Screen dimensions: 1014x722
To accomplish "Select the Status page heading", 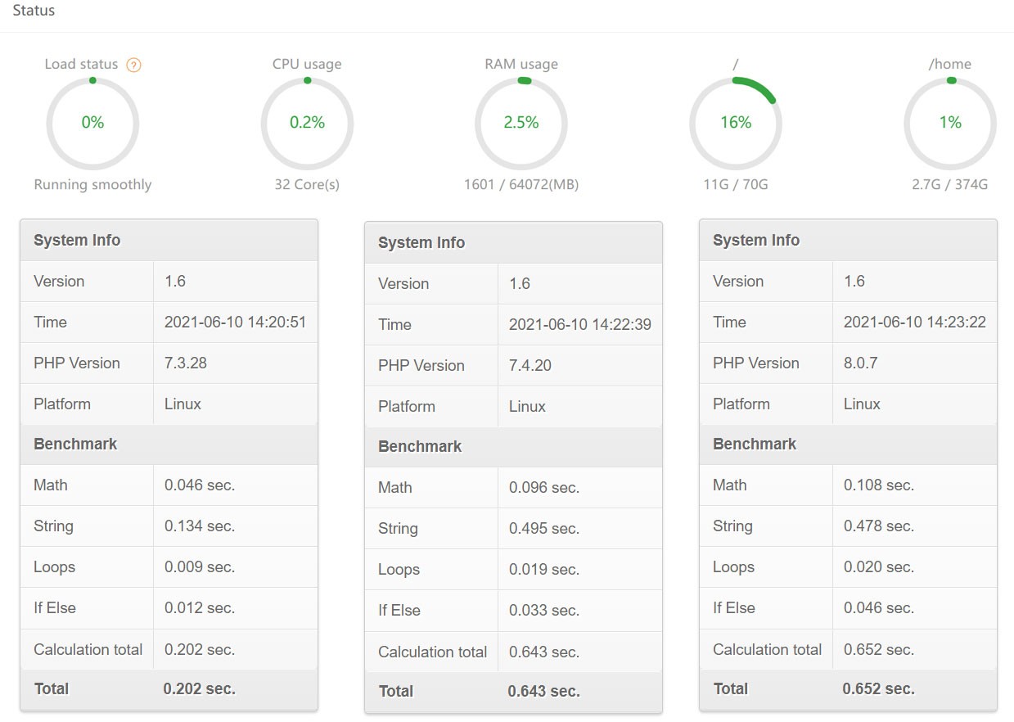I will 34,10.
